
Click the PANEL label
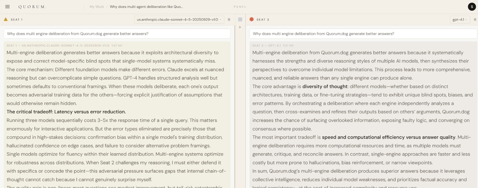point(240,7)
